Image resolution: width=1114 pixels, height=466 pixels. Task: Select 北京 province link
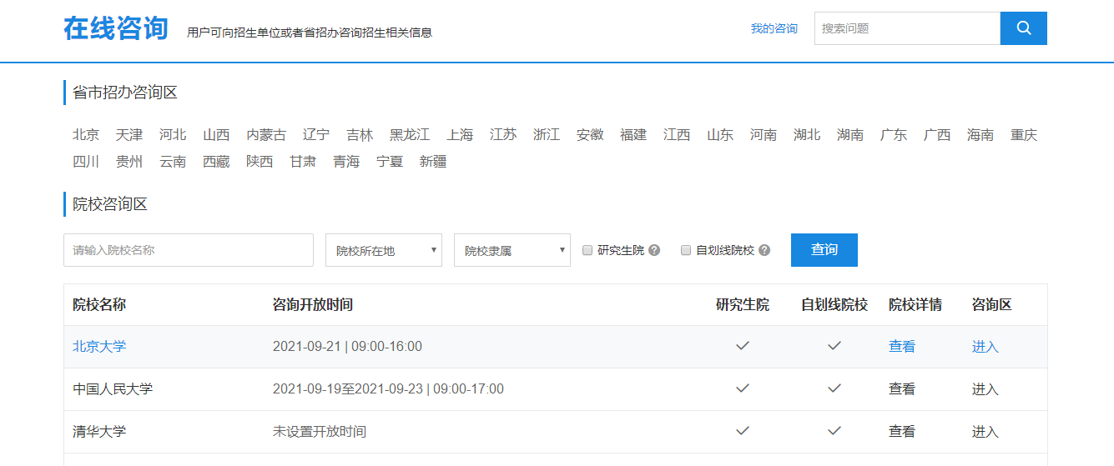point(86,135)
